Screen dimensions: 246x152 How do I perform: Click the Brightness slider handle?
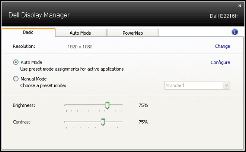(x=107, y=105)
